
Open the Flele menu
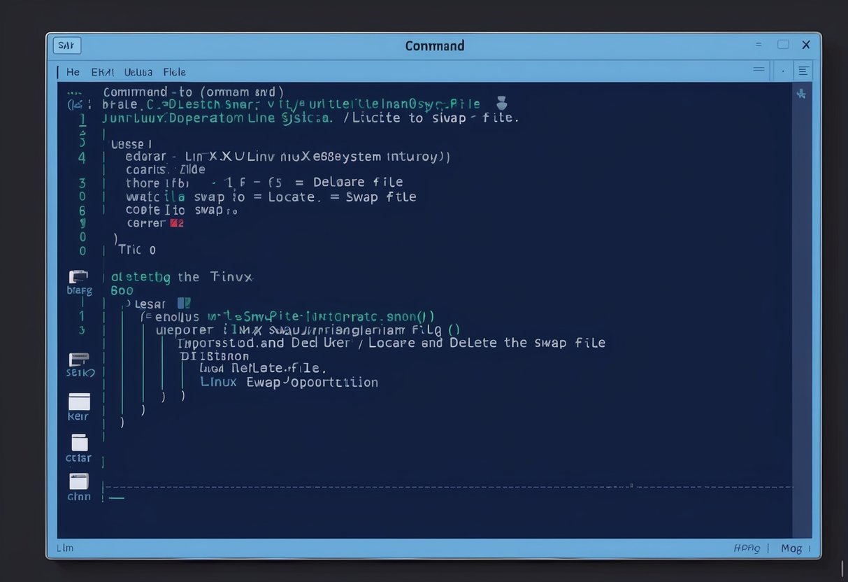click(x=174, y=71)
